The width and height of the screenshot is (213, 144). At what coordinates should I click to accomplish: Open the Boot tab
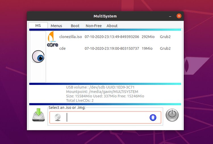75,26
